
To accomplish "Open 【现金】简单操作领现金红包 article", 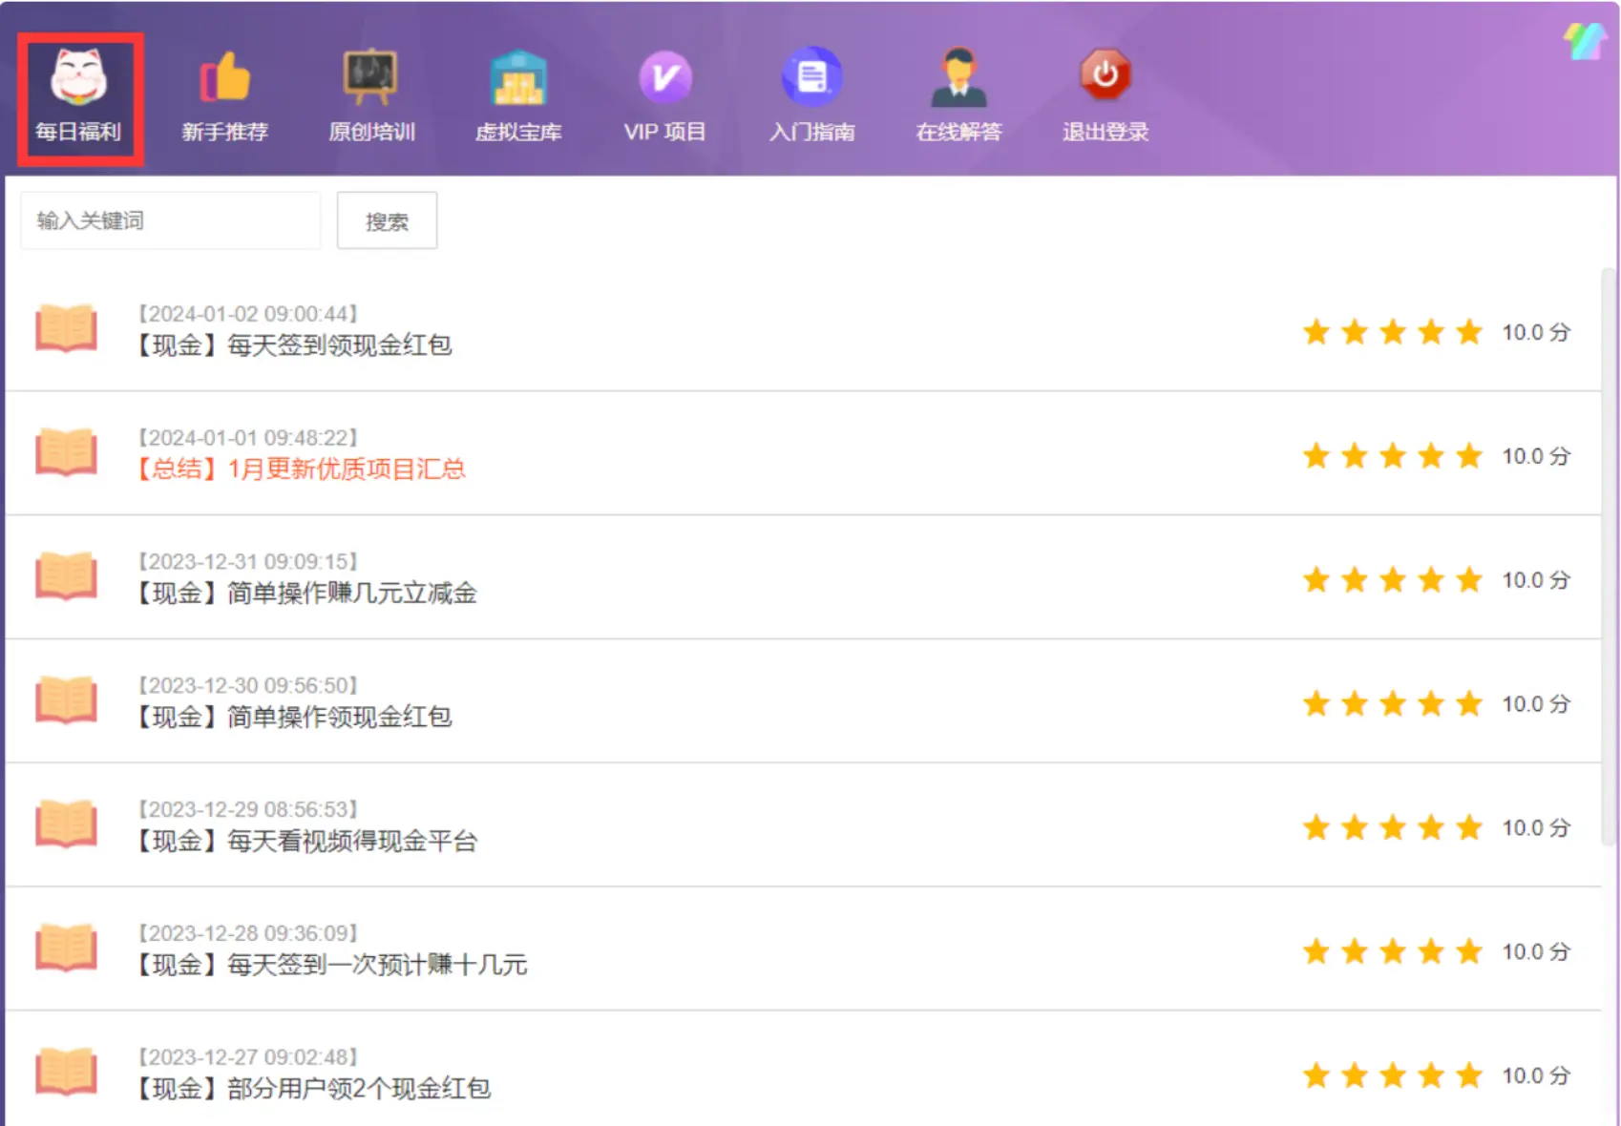I will tap(292, 718).
